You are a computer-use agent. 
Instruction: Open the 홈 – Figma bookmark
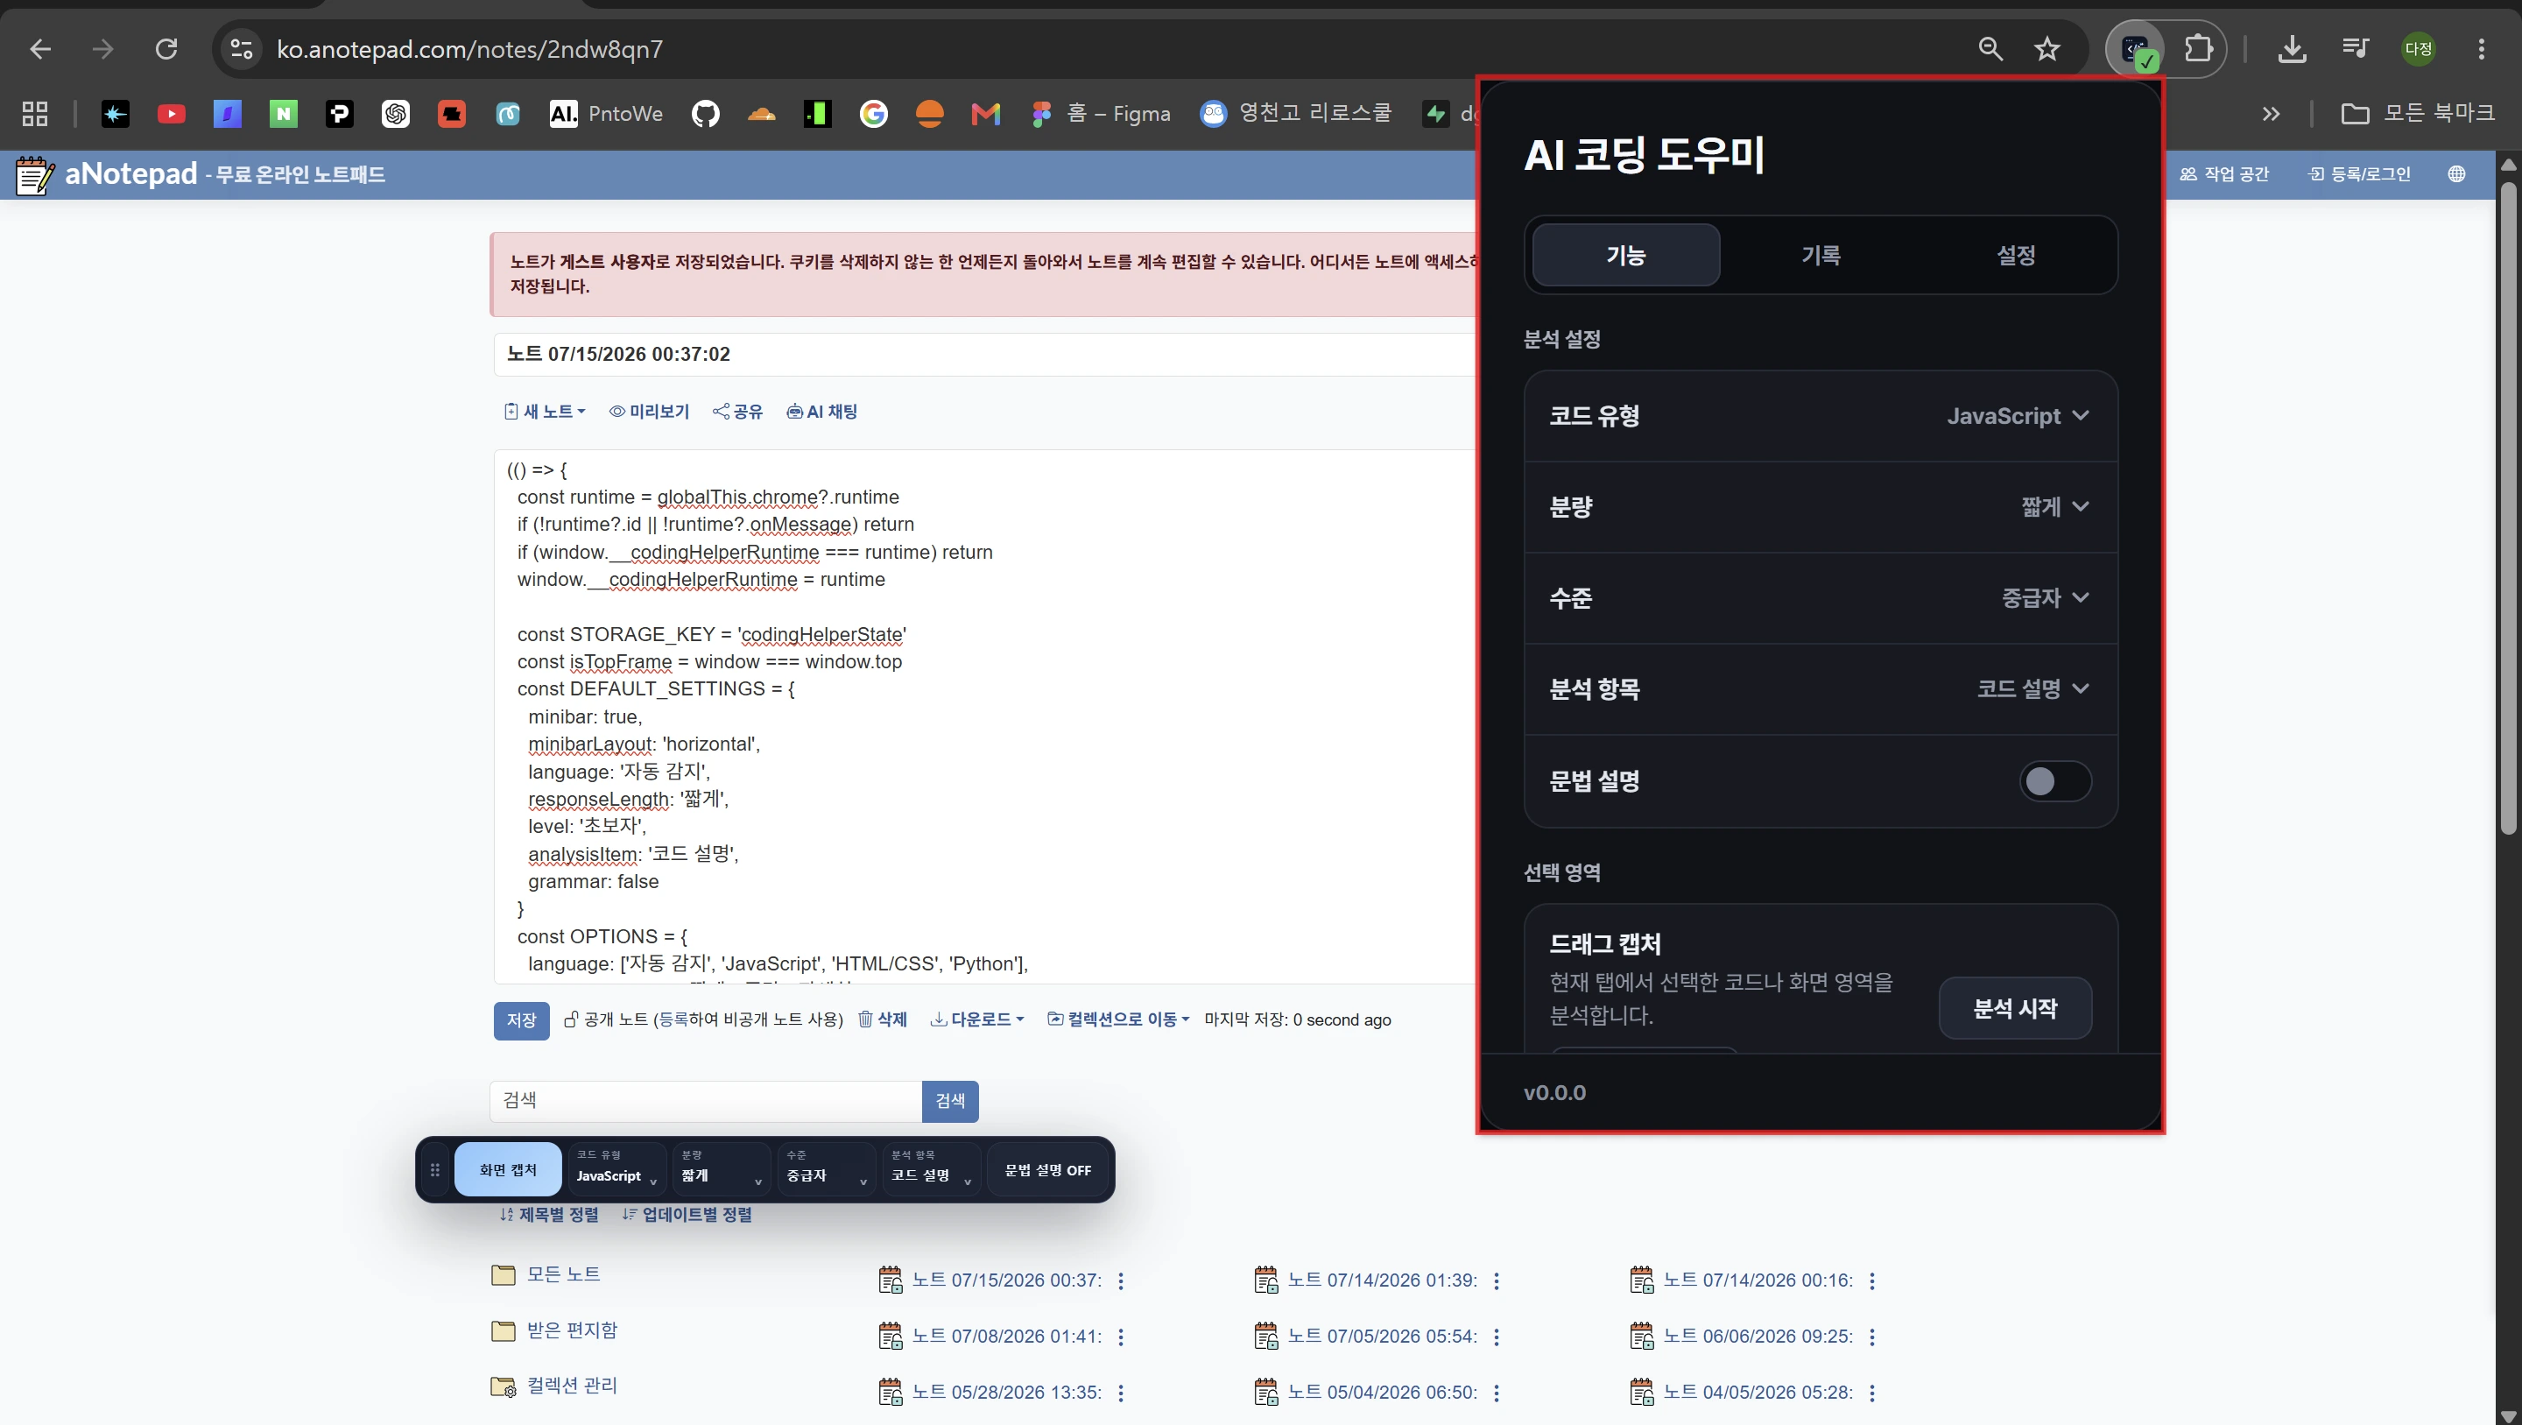pos(1101,114)
